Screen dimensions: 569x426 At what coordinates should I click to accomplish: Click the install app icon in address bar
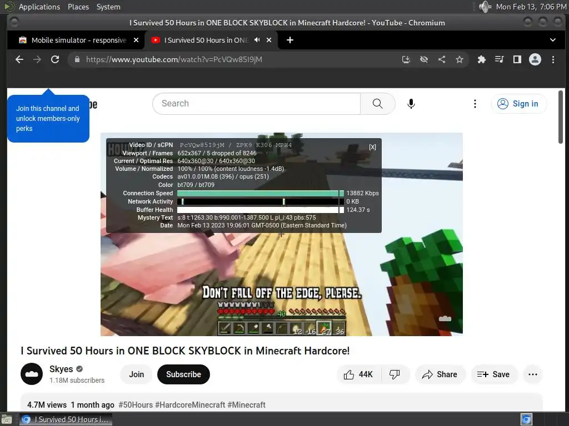tap(406, 59)
